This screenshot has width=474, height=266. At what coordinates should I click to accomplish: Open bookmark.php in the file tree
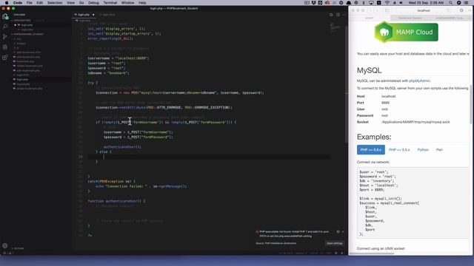[25, 61]
